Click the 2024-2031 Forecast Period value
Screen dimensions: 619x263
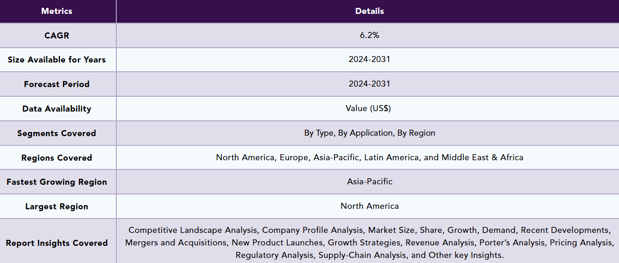coord(369,84)
